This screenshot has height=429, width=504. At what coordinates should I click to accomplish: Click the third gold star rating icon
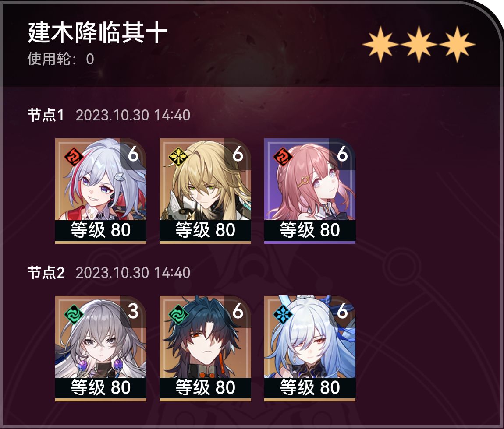(x=457, y=44)
